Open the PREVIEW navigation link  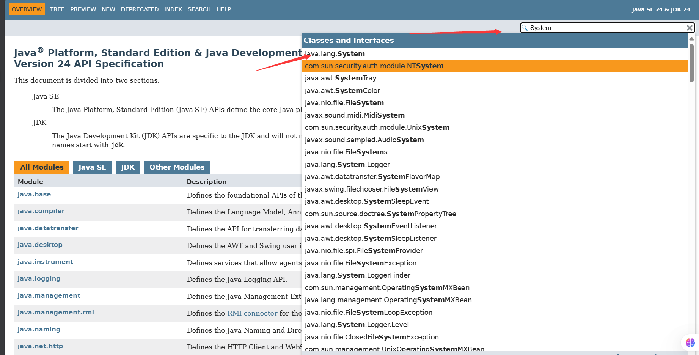point(83,9)
